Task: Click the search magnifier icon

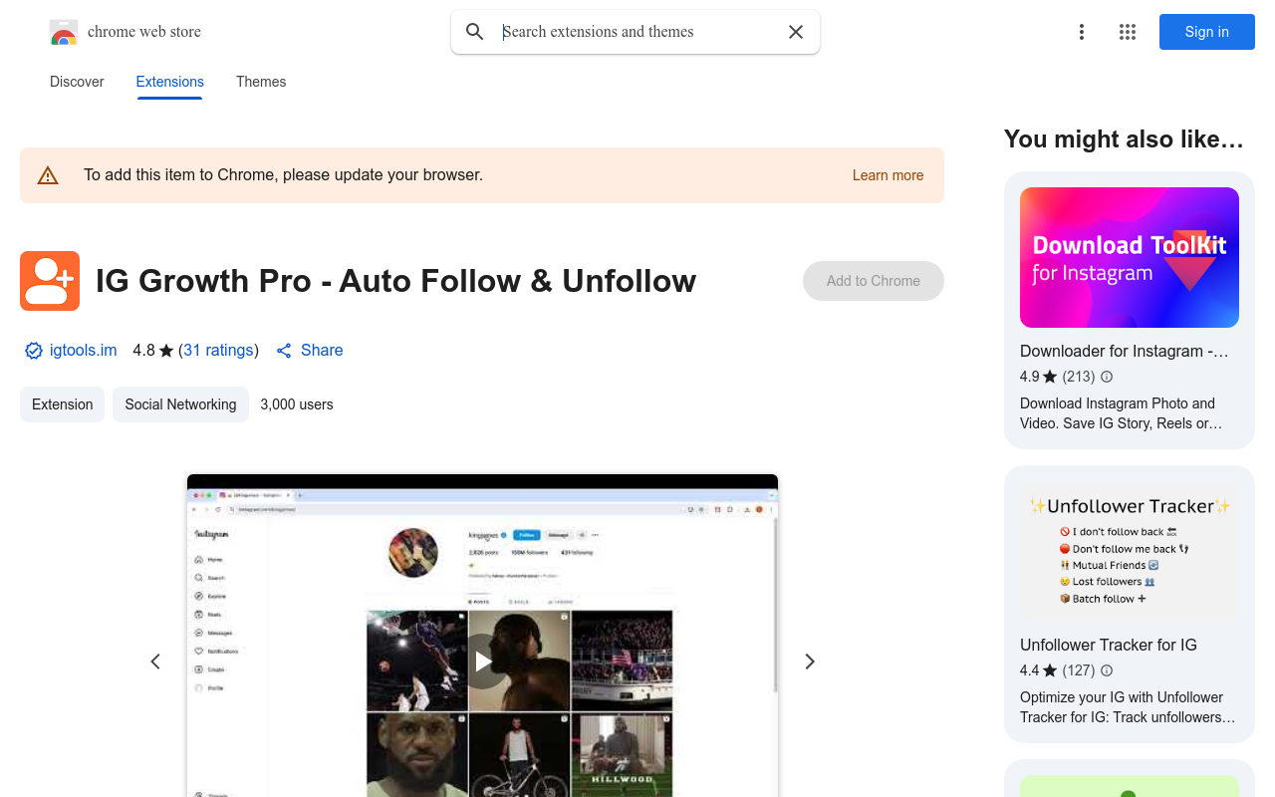Action: pyautogui.click(x=475, y=32)
